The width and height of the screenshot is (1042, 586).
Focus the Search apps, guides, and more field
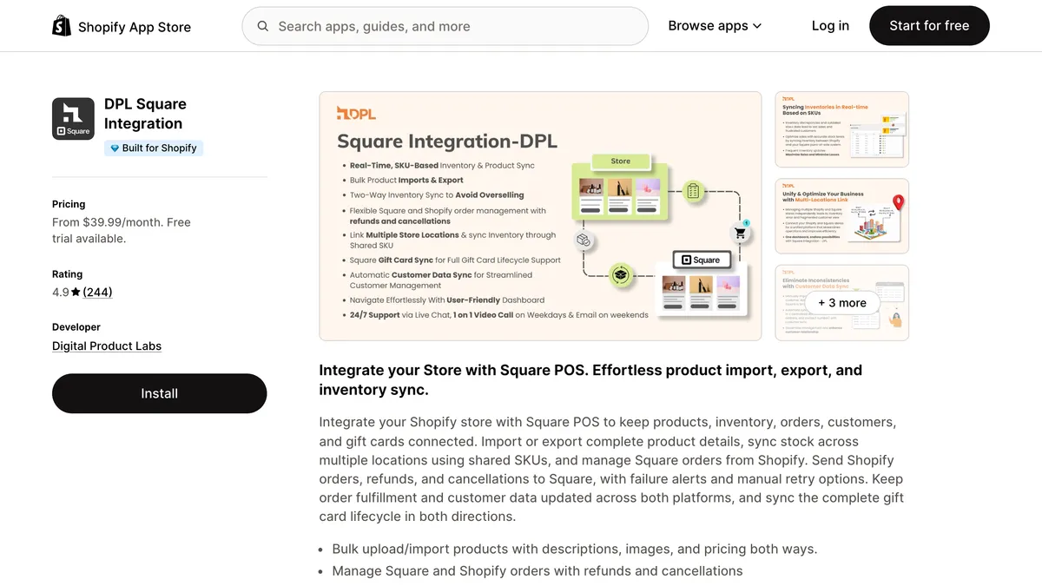pos(445,26)
